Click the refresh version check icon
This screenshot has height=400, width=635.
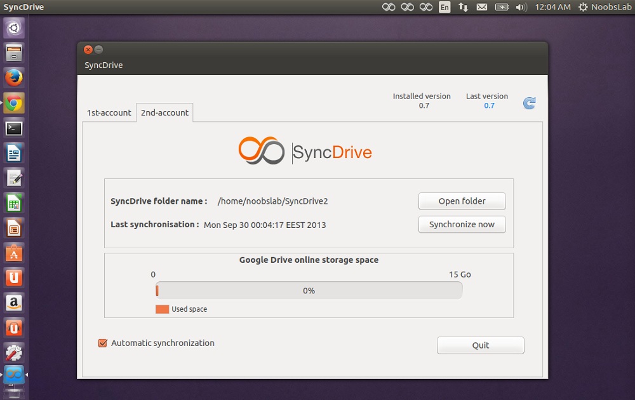point(529,103)
